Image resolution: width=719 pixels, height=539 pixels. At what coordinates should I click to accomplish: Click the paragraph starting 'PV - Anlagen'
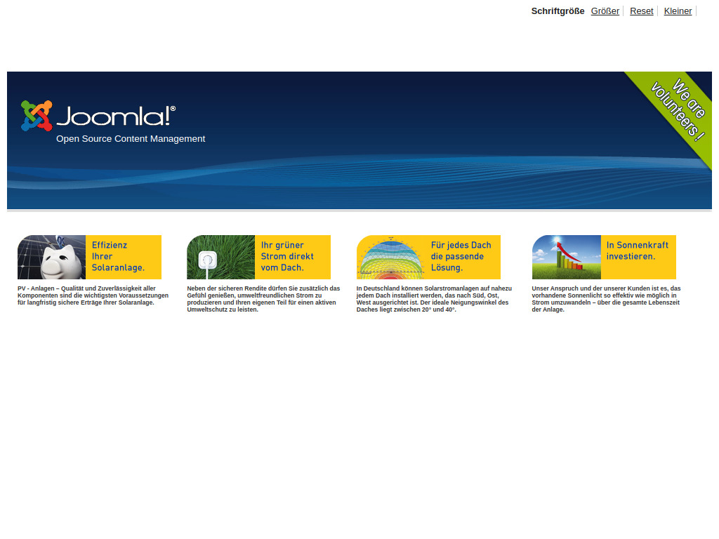coord(93,295)
